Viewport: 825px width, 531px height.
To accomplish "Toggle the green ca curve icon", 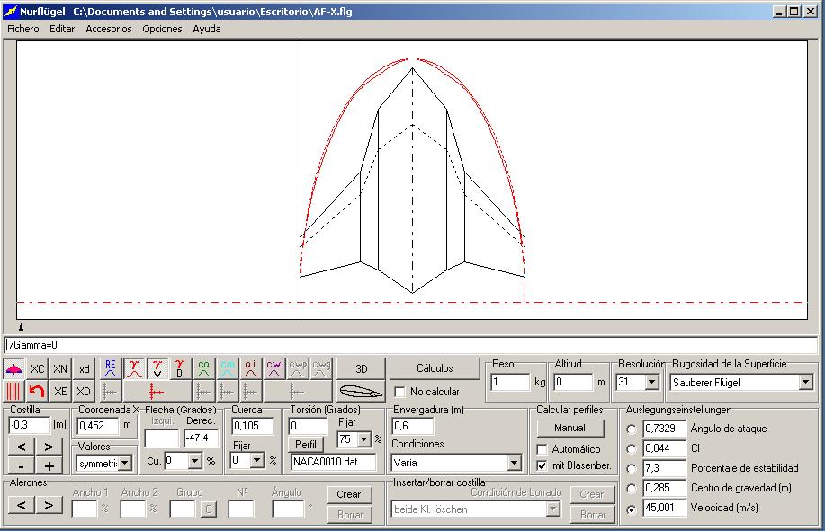I will tap(204, 369).
